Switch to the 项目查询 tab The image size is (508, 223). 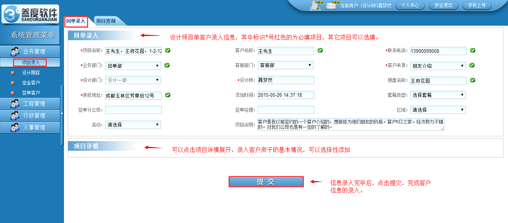click(x=106, y=21)
